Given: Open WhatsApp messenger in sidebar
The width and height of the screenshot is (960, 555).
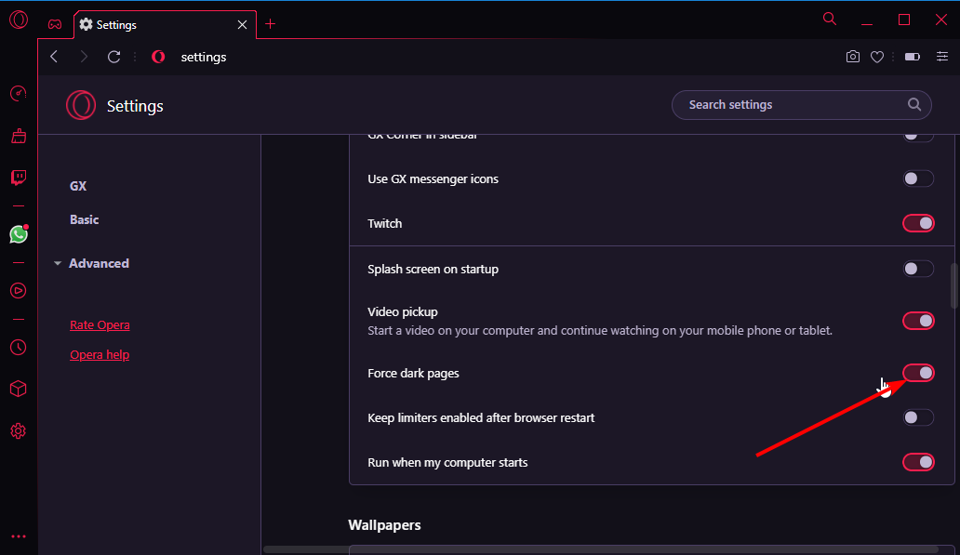Looking at the screenshot, I should [x=19, y=234].
